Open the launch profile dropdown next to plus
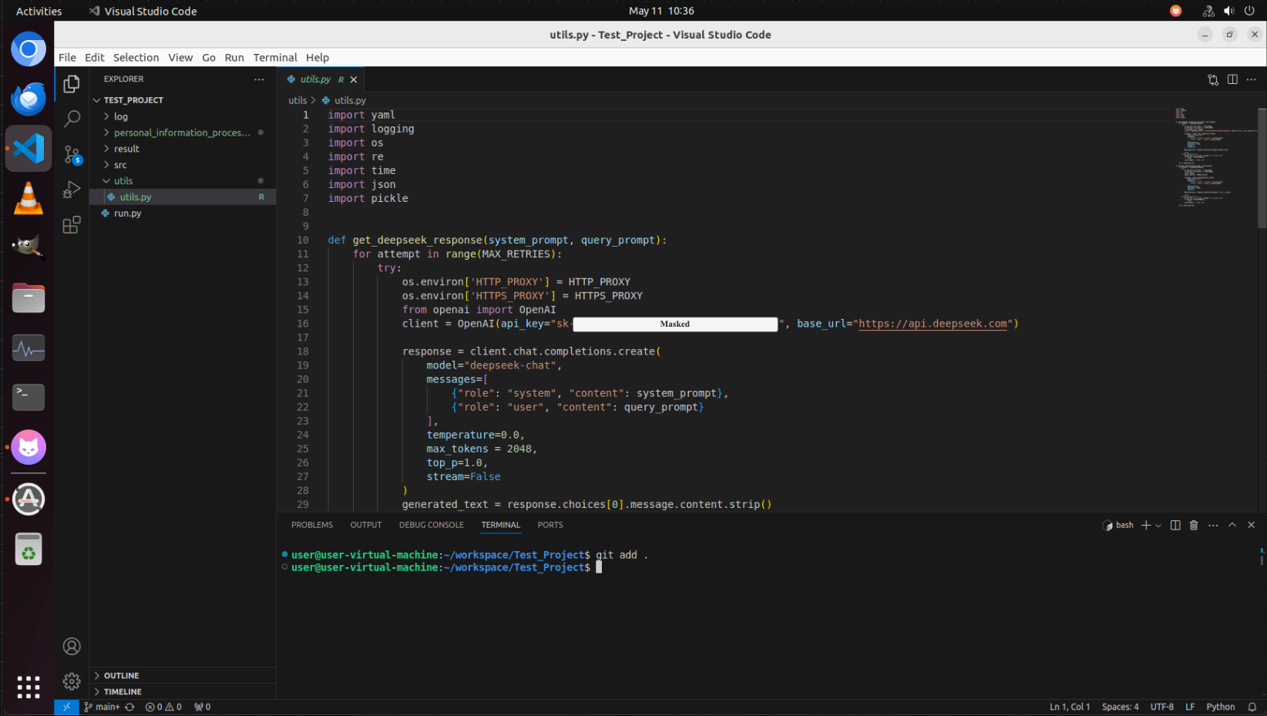 (x=1158, y=526)
